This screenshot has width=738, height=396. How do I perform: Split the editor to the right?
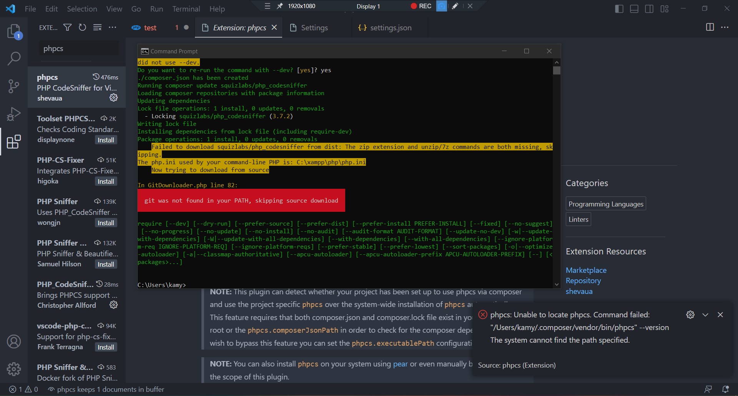click(x=710, y=27)
